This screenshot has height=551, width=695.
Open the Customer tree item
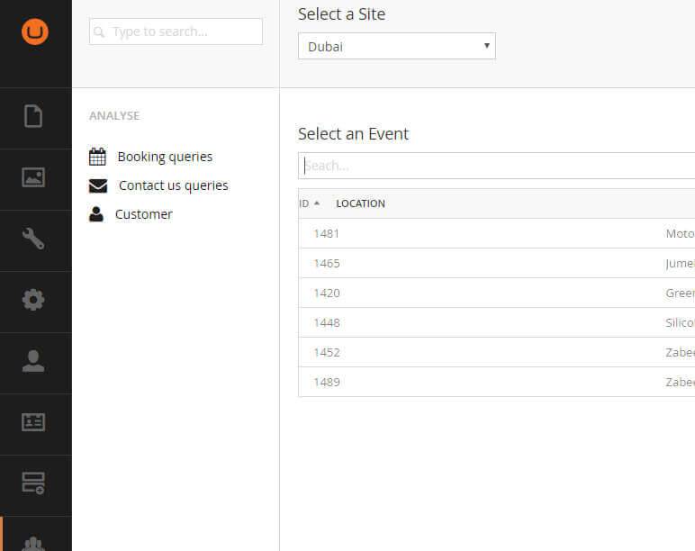(x=143, y=214)
